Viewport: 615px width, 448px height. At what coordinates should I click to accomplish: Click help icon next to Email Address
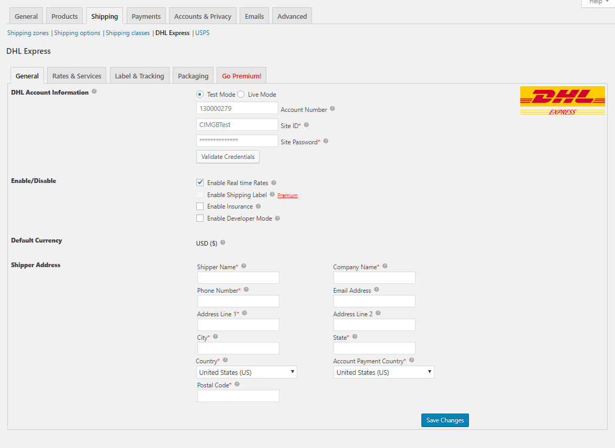(x=376, y=290)
